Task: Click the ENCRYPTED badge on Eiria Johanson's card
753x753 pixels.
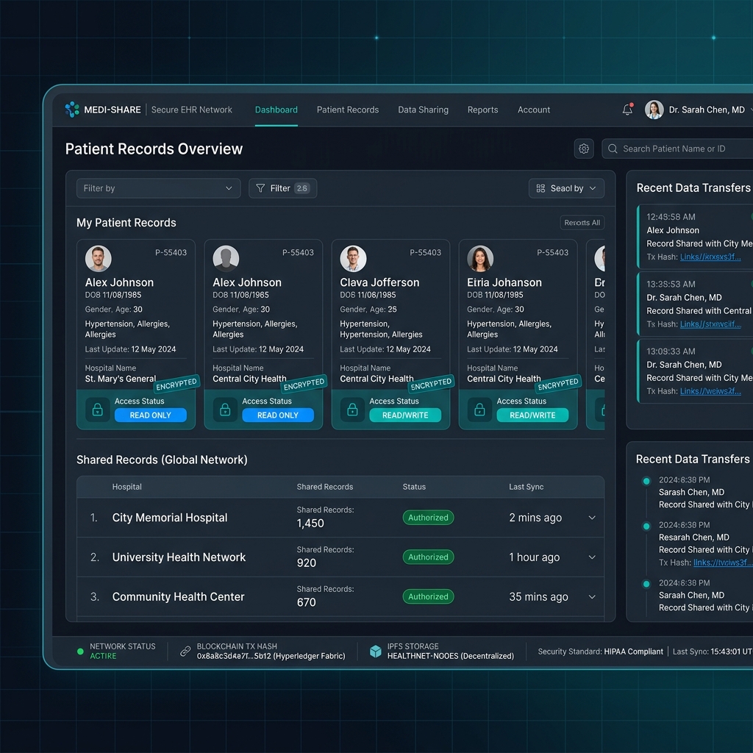Action: click(557, 382)
